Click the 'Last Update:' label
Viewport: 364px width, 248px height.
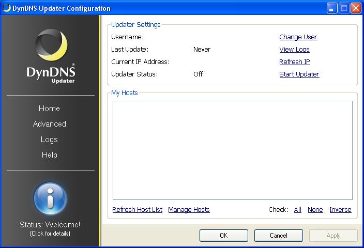point(130,50)
